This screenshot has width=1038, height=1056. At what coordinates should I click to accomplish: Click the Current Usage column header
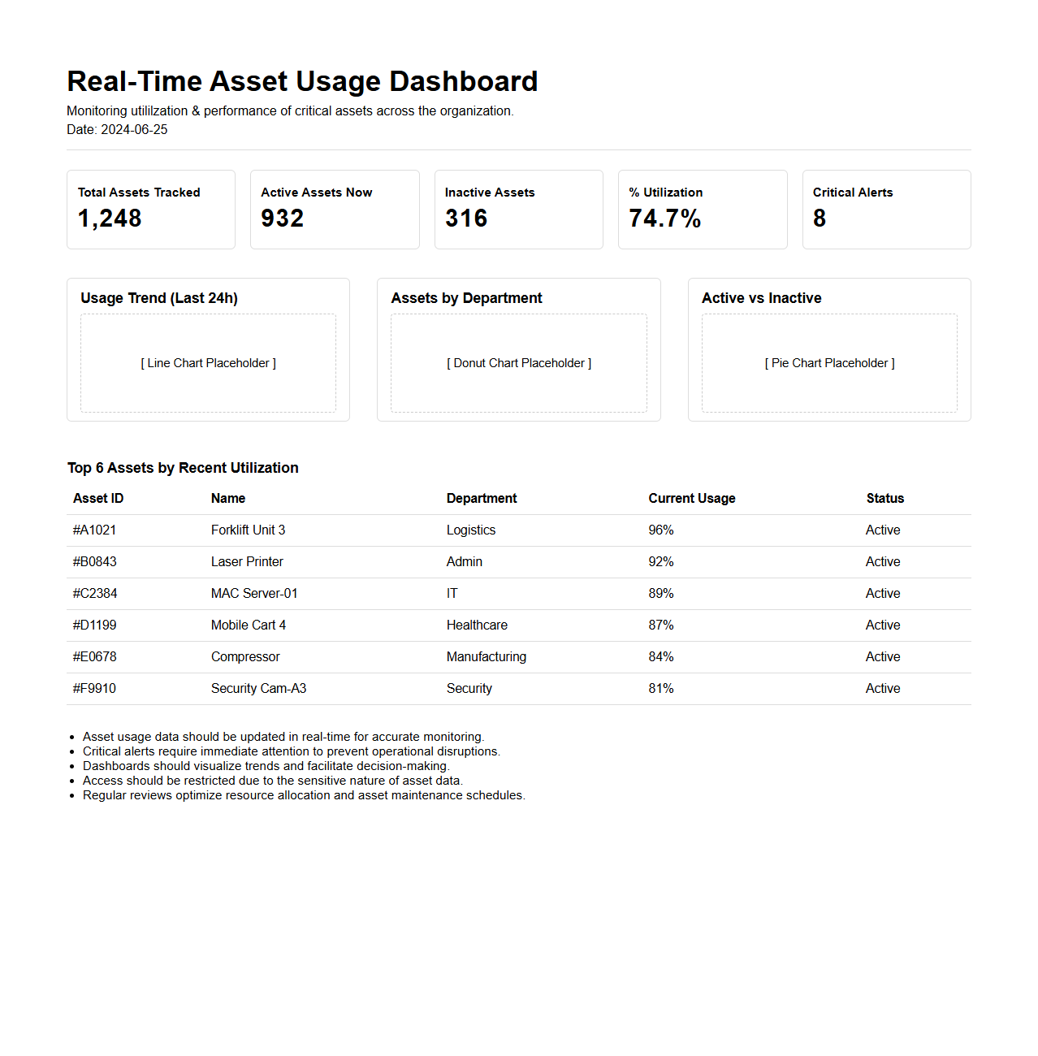click(692, 499)
